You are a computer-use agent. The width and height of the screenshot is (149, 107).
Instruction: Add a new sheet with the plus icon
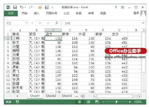tap(83, 96)
